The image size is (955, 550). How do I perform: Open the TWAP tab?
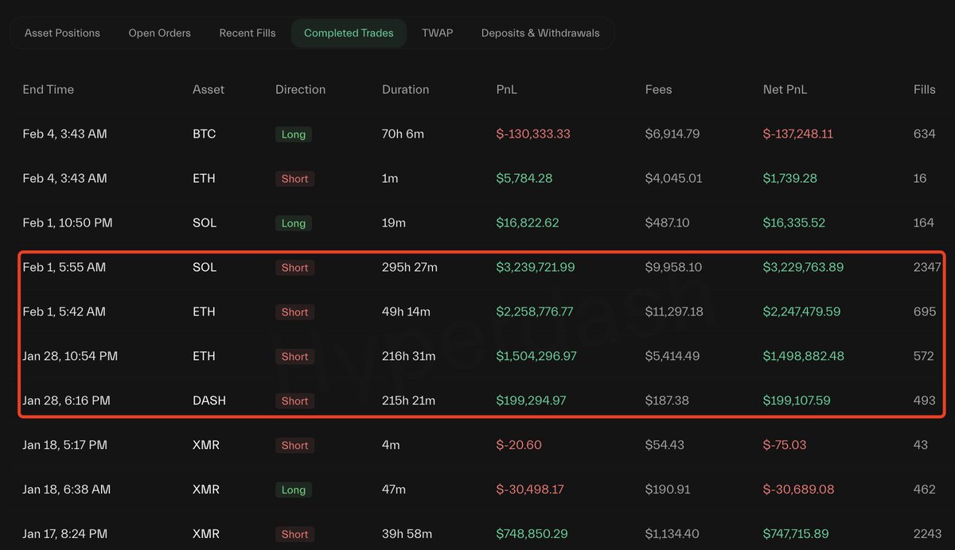tap(437, 33)
